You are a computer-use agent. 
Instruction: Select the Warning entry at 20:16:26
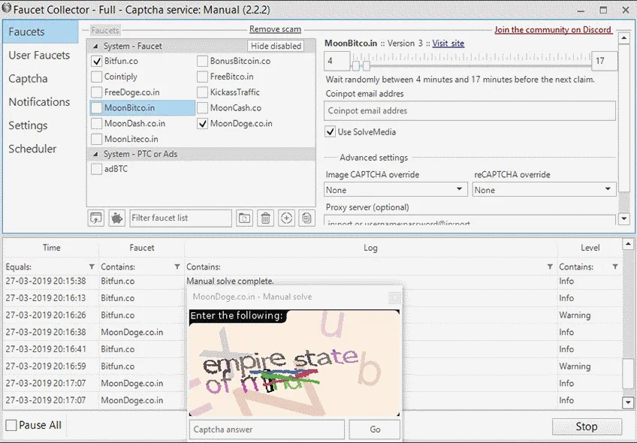312,315
